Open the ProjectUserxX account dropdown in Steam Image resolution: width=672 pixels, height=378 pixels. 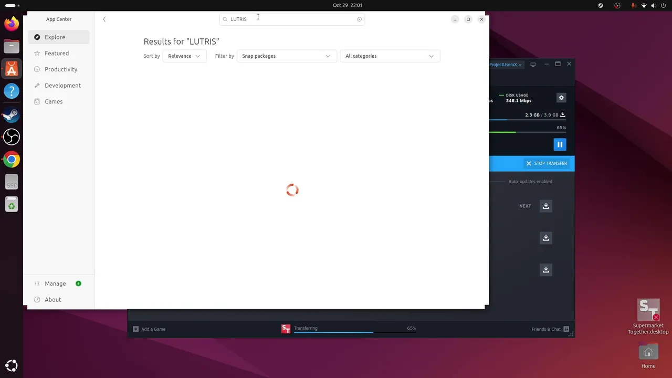point(506,65)
